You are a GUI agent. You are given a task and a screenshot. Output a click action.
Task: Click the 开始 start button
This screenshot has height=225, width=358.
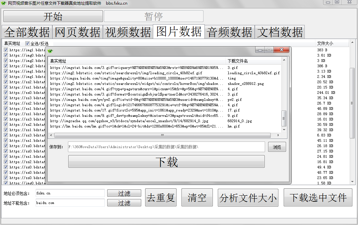click(53, 16)
